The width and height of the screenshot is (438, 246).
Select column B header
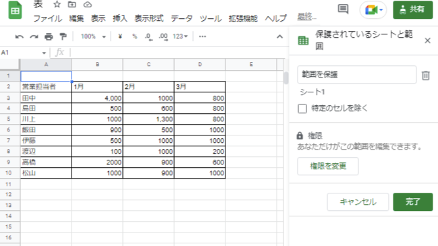(x=97, y=65)
